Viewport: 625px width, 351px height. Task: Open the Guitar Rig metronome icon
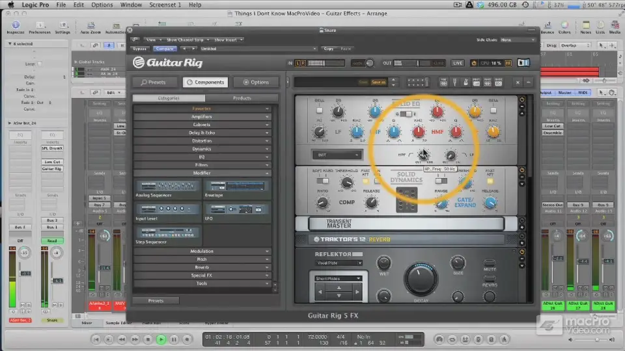[x=465, y=83]
